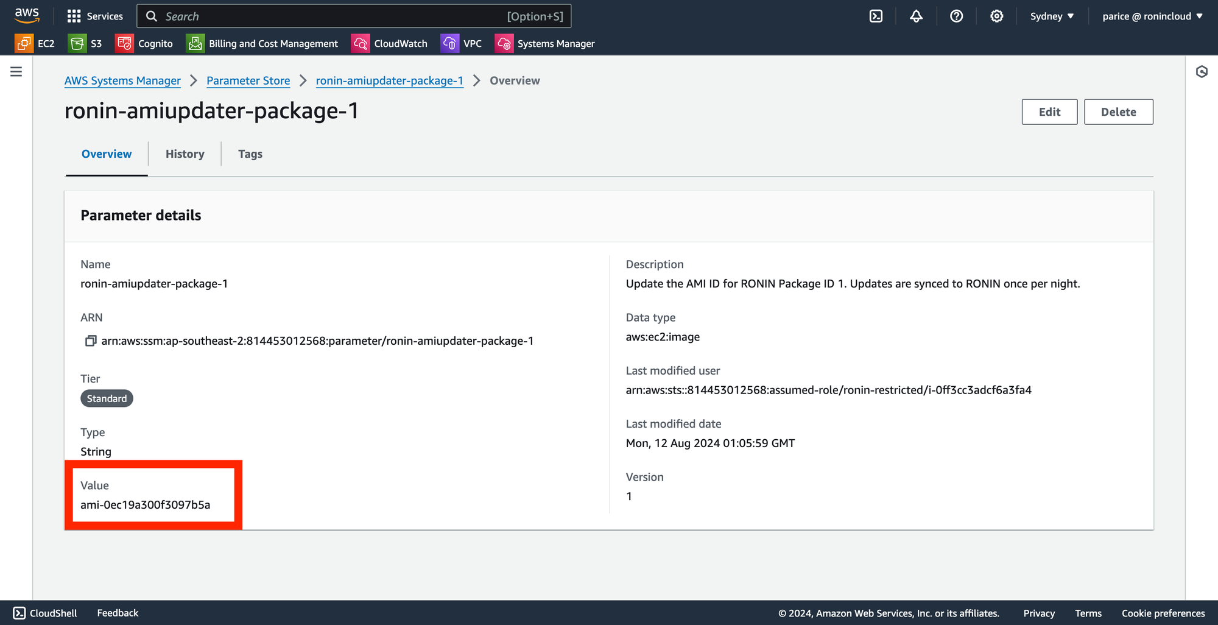Open the EC2 shortcut icon

coord(24,43)
